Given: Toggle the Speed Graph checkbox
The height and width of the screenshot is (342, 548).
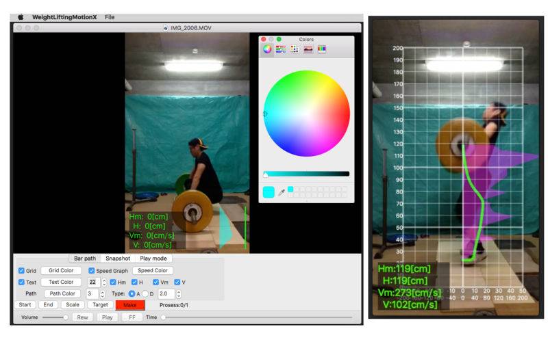Looking at the screenshot, I should [x=92, y=270].
